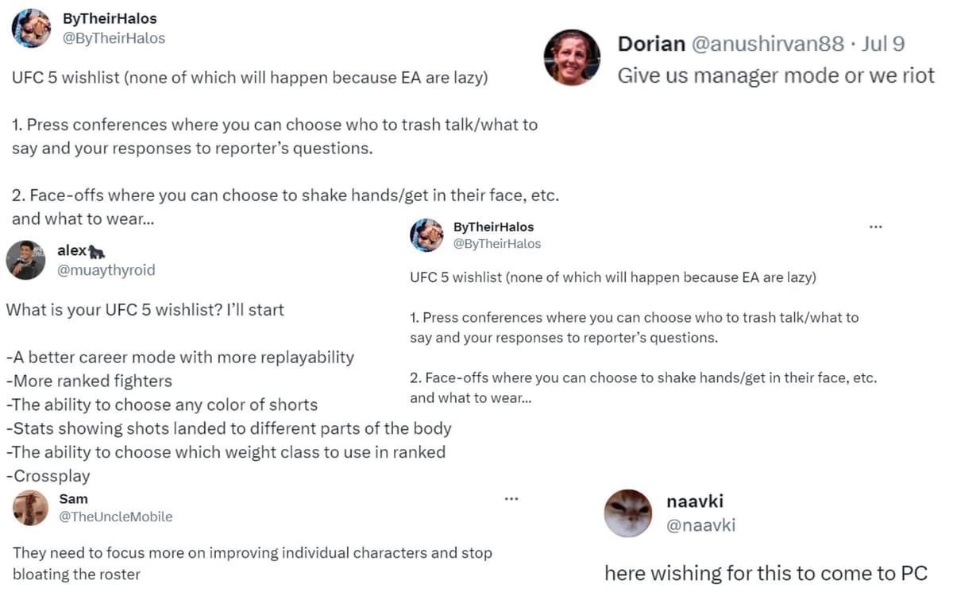Open Sam's profile avatar

(30, 508)
